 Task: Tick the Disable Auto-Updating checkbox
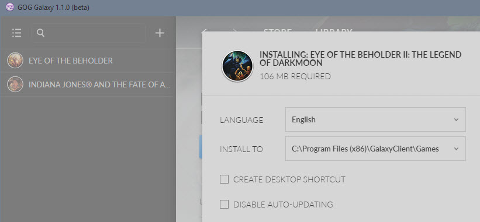click(224, 205)
